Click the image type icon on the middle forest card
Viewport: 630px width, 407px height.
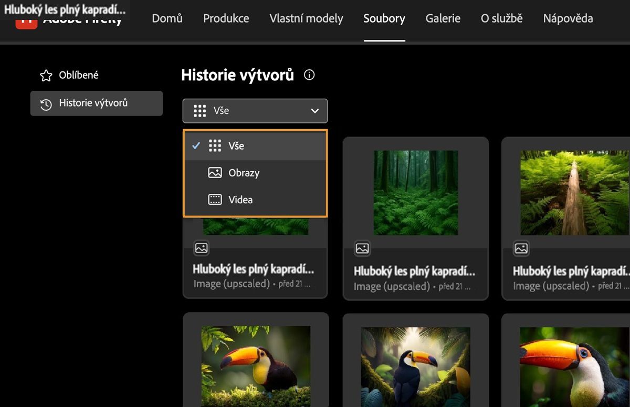[362, 248]
